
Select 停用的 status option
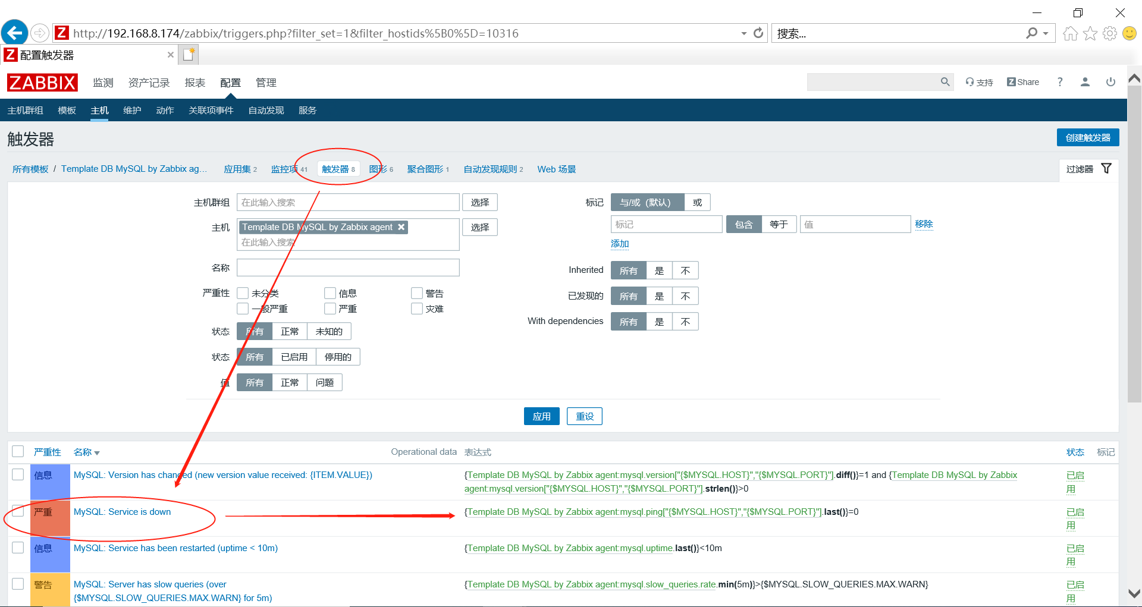(338, 357)
